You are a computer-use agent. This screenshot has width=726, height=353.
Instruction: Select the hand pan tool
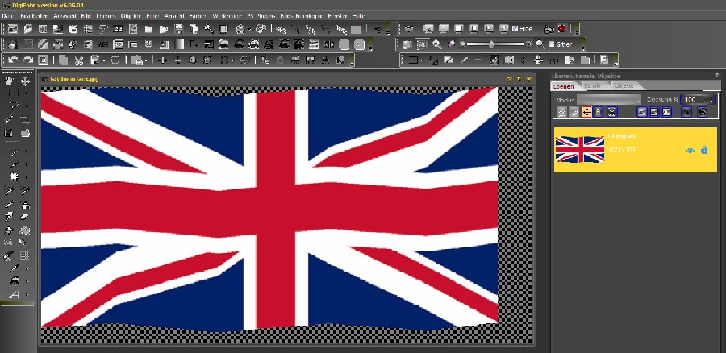pos(10,81)
